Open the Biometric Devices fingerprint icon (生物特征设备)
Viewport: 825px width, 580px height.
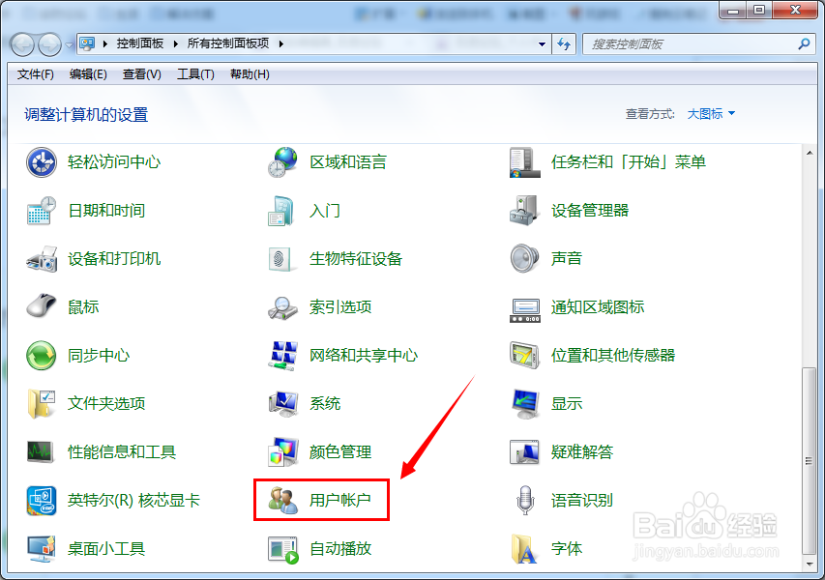click(280, 259)
